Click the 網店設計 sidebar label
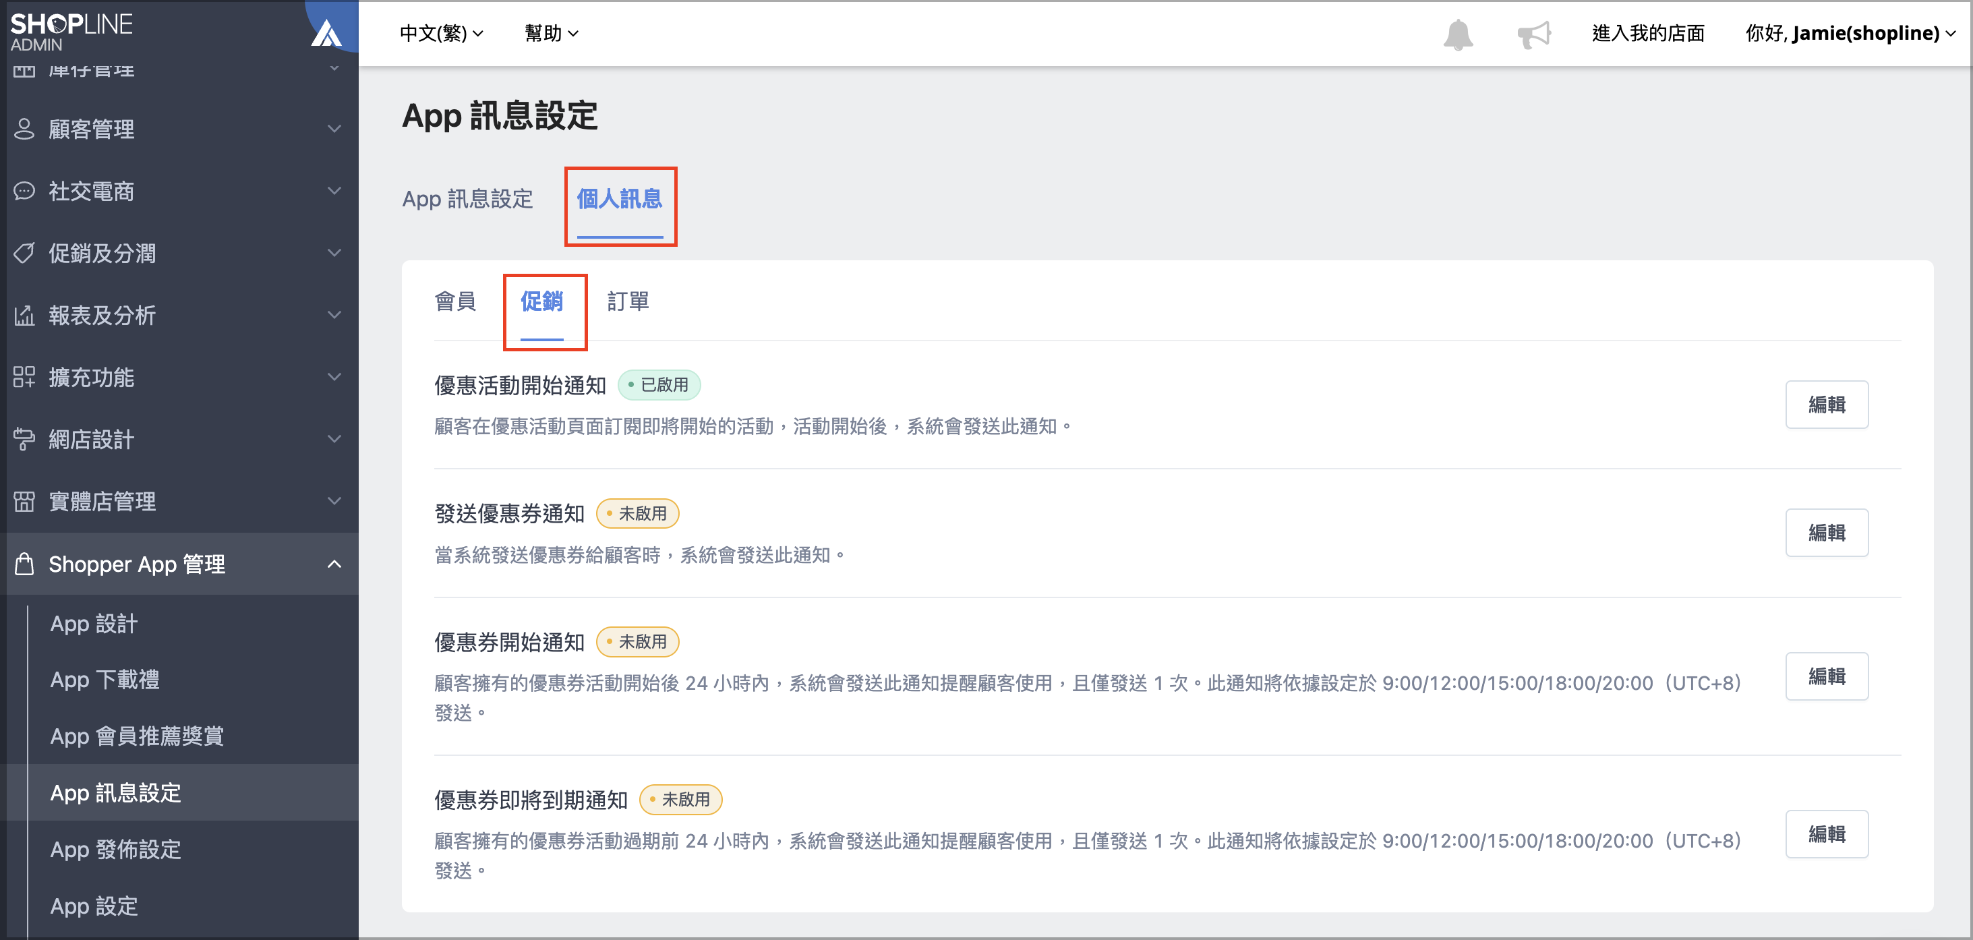 coord(92,439)
